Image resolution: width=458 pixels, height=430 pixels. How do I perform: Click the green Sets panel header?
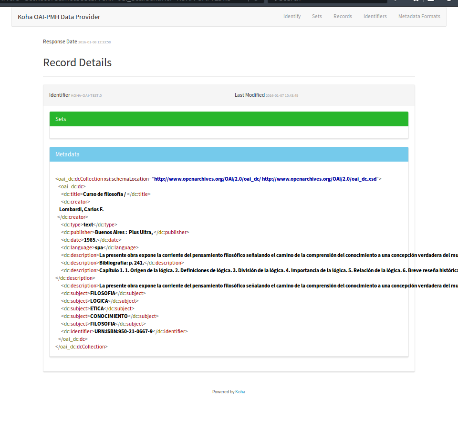pos(229,119)
